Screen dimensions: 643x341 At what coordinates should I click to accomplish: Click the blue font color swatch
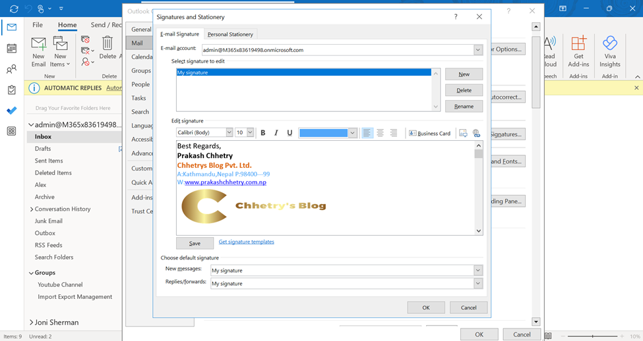[x=324, y=132]
